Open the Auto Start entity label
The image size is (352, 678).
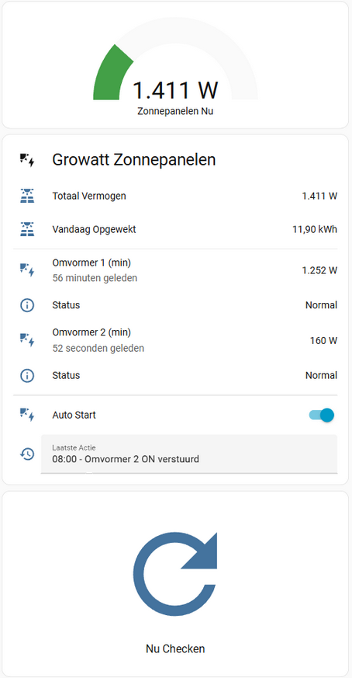[x=74, y=415]
